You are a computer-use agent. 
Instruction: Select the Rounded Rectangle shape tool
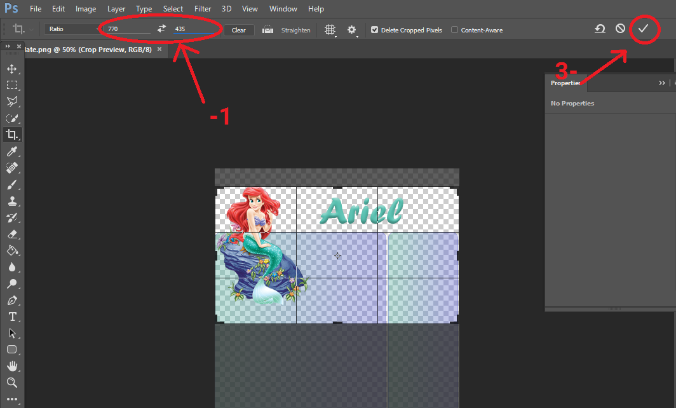tap(11, 350)
